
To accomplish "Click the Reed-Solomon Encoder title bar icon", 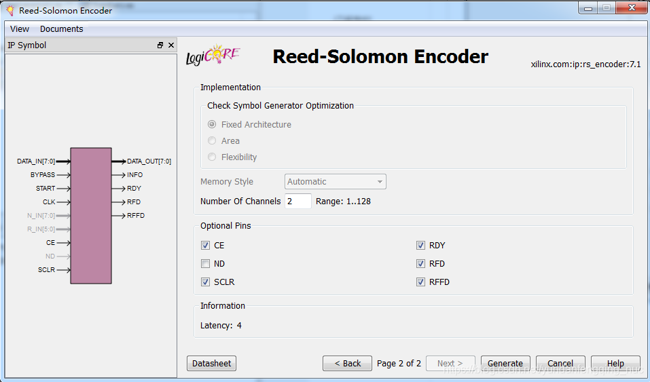I will pos(10,10).
